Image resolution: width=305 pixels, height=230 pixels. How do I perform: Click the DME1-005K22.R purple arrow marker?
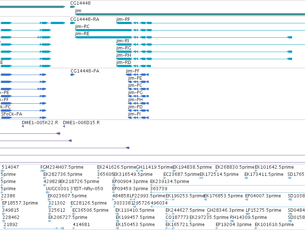point(23,126)
